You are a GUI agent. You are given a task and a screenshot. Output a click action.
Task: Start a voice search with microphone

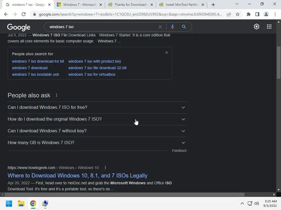(x=172, y=27)
